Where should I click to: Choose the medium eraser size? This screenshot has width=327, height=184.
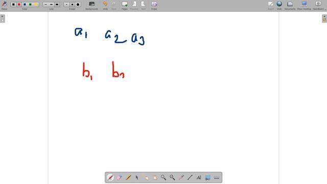(72, 5)
